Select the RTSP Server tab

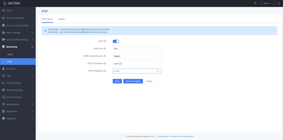47,19
